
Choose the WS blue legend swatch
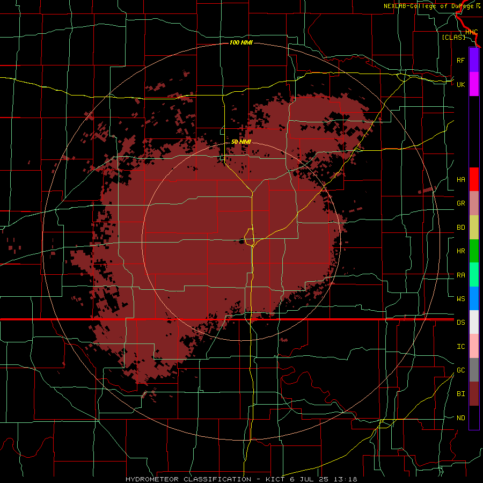coord(474,298)
